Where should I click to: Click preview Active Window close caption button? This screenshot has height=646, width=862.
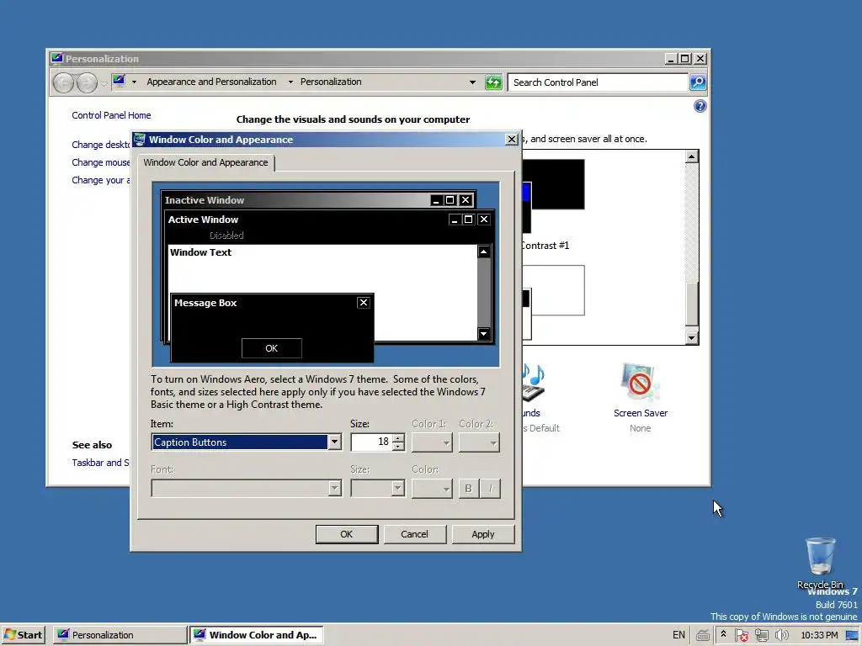[484, 220]
